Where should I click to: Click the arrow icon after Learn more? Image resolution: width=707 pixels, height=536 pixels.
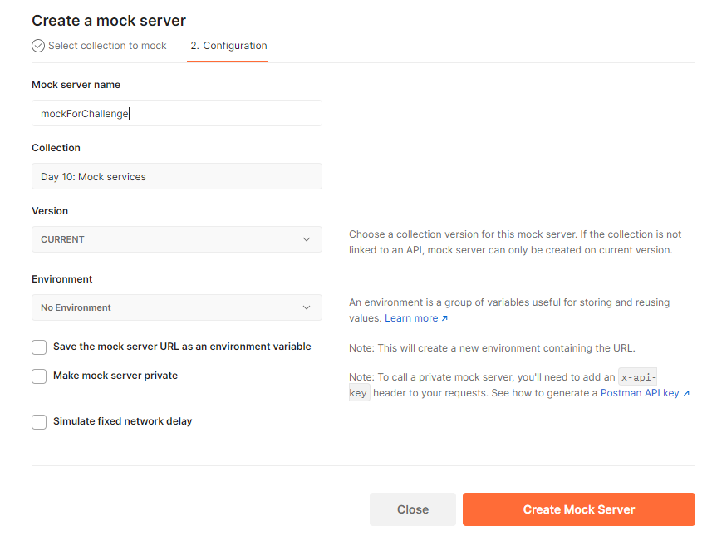pos(444,318)
